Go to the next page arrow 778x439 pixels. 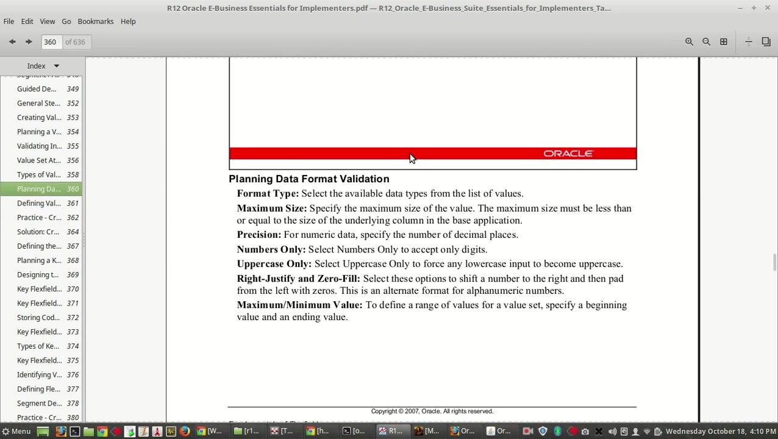29,42
